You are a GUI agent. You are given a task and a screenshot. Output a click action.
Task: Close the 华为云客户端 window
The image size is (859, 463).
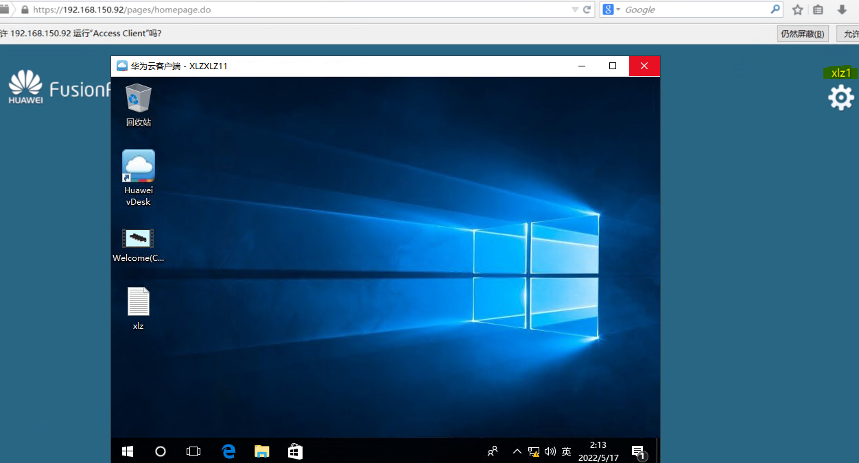tap(644, 66)
